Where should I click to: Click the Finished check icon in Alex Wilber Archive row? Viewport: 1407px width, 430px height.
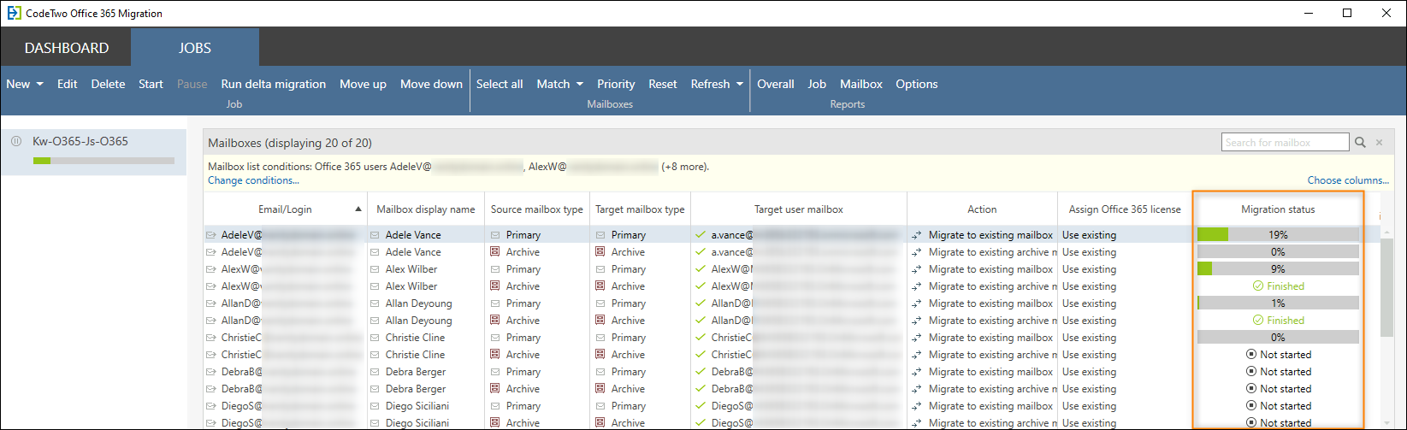1257,286
